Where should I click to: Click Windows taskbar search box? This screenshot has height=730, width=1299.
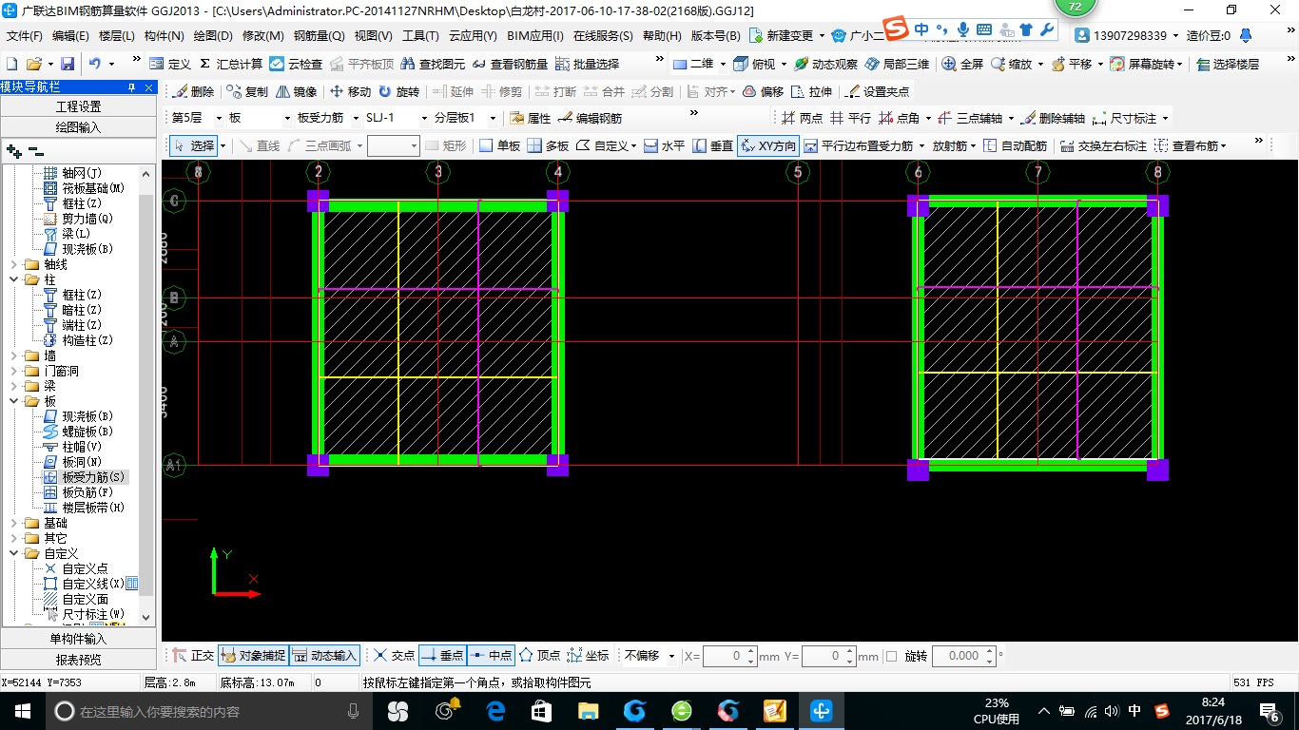click(x=209, y=711)
